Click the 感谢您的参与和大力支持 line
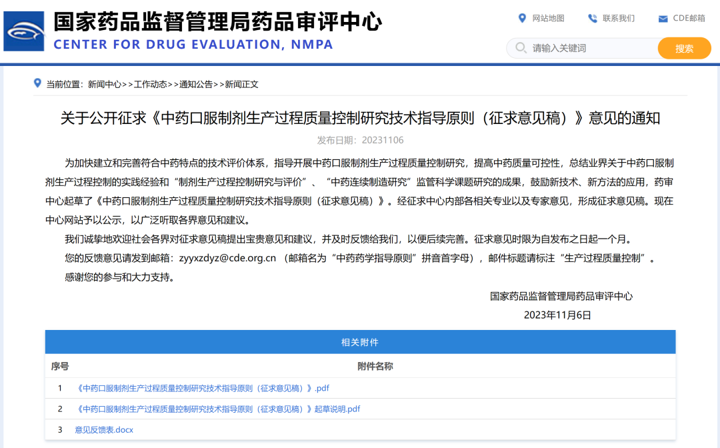 119,277
